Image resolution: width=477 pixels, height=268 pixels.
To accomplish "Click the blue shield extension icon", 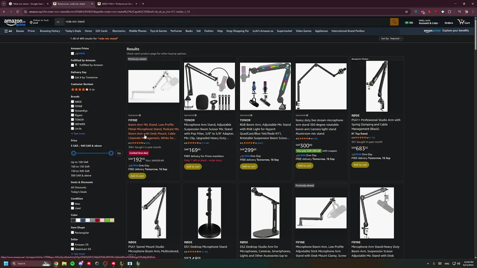I will pos(416,12).
